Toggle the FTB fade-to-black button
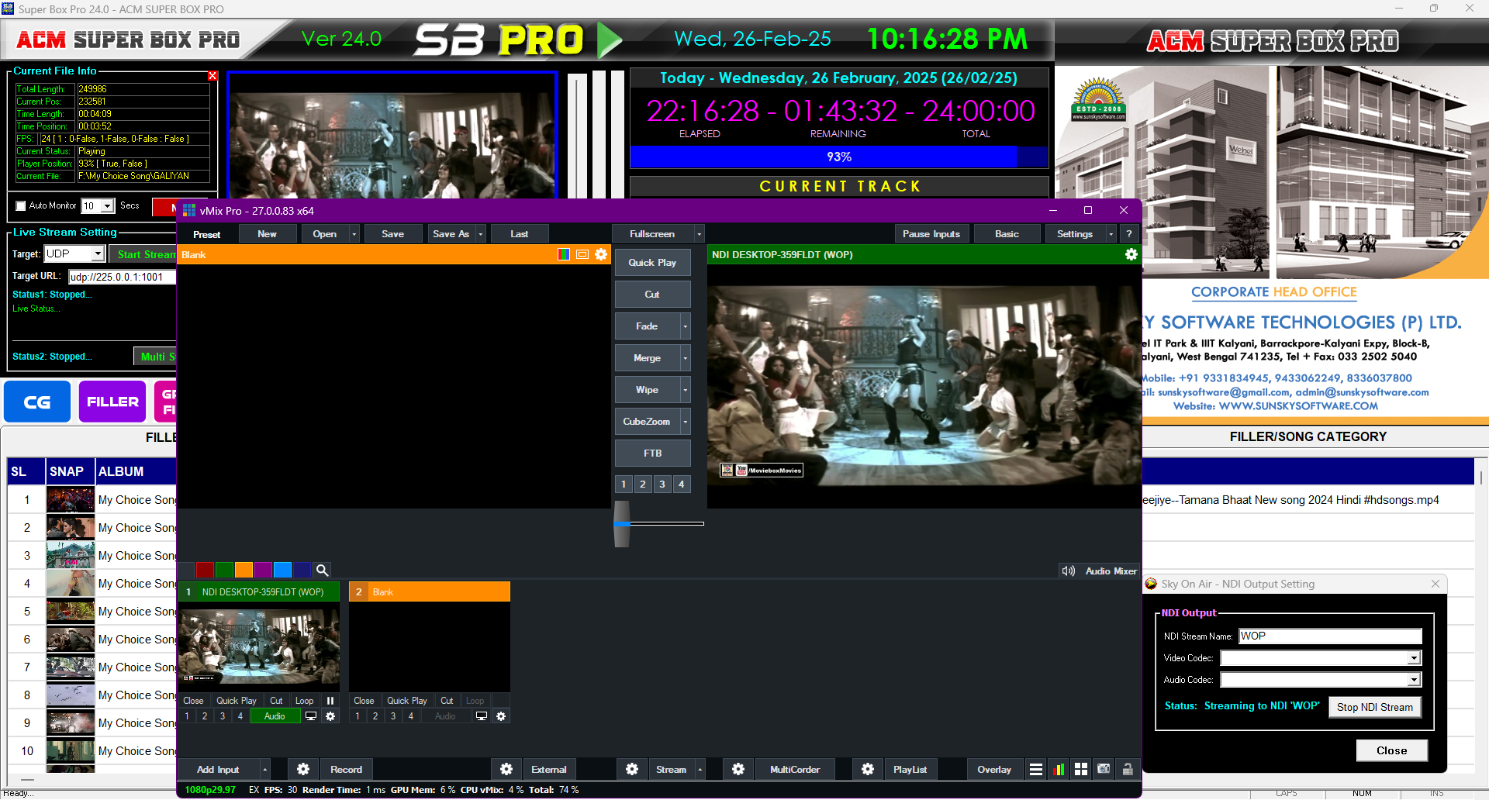This screenshot has height=800, width=1489. point(652,453)
